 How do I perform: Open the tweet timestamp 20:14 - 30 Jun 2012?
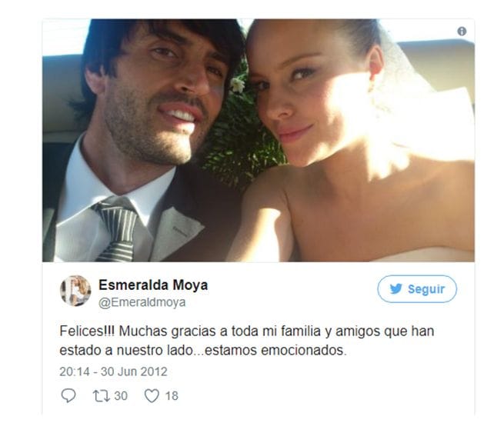pyautogui.click(x=113, y=371)
